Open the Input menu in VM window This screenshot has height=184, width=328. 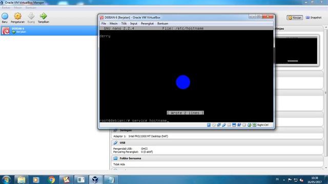[x=134, y=24]
